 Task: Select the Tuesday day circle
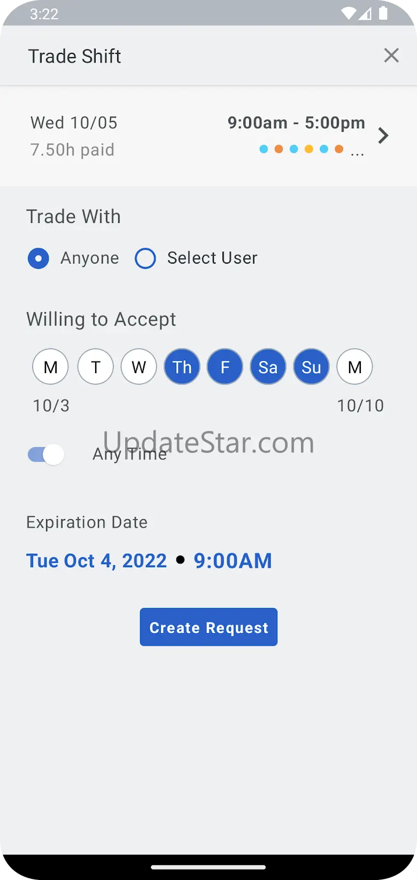tap(96, 367)
